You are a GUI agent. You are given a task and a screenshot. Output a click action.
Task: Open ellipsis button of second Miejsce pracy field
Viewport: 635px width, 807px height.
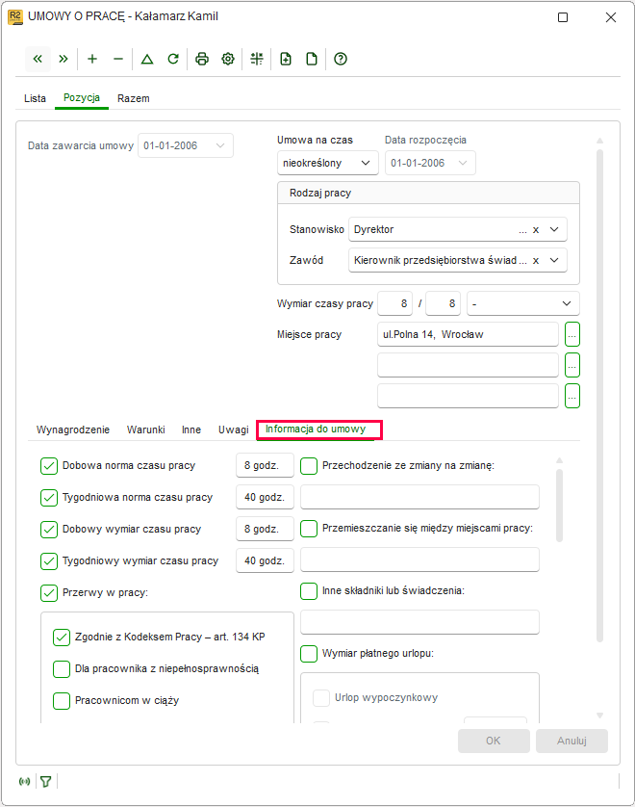[x=572, y=365]
